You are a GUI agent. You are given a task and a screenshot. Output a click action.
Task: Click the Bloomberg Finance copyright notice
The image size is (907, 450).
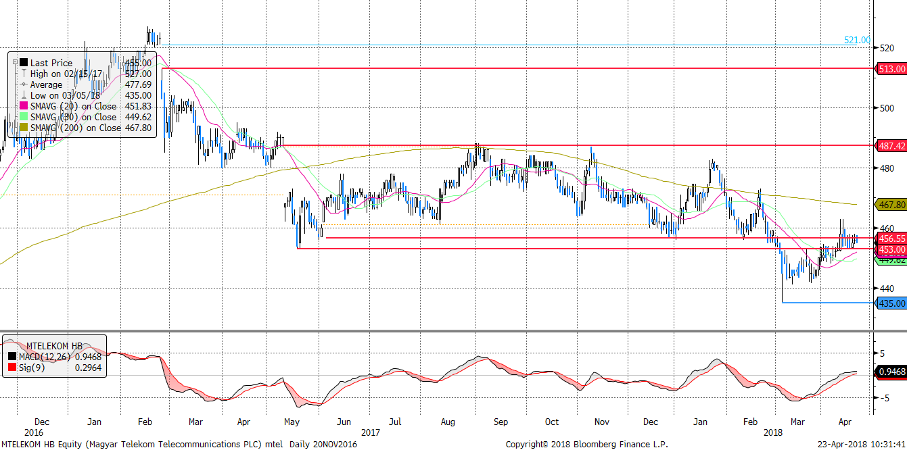(587, 445)
